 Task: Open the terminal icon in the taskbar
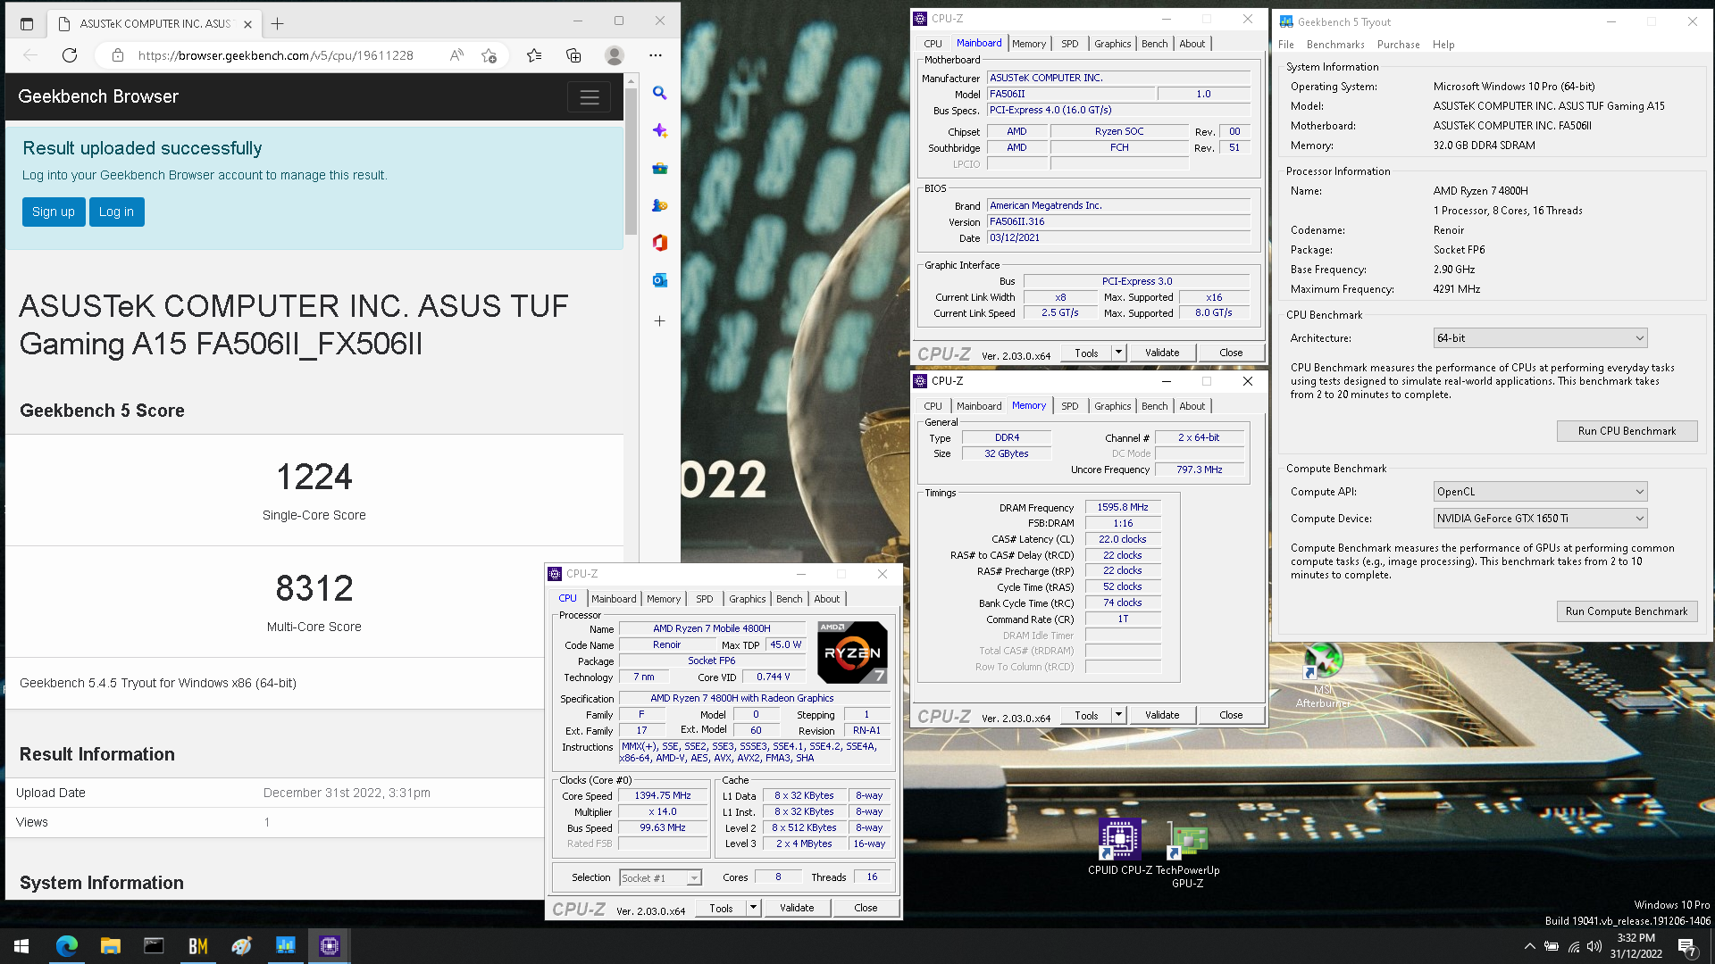click(154, 946)
